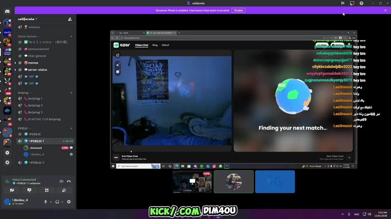Select the PUBLIC 1 voice channel
Viewport: 391px width, 219px height.
tap(45, 141)
